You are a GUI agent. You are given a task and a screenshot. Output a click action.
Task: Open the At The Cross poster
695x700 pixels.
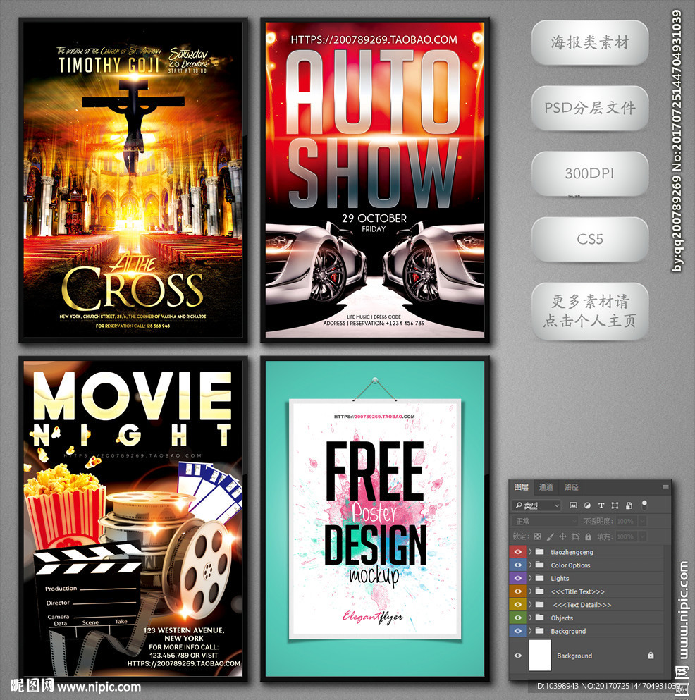pos(133,180)
